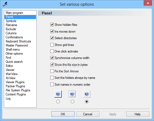This screenshot has height=121, width=154.
Task: Click the Apply button
Action: click(113, 114)
